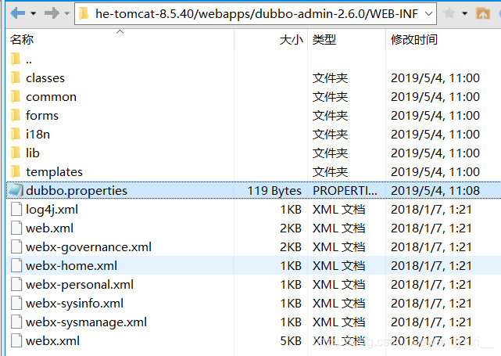This screenshot has height=356, width=501.
Task: Select the forms folder name
Action: [x=42, y=116]
